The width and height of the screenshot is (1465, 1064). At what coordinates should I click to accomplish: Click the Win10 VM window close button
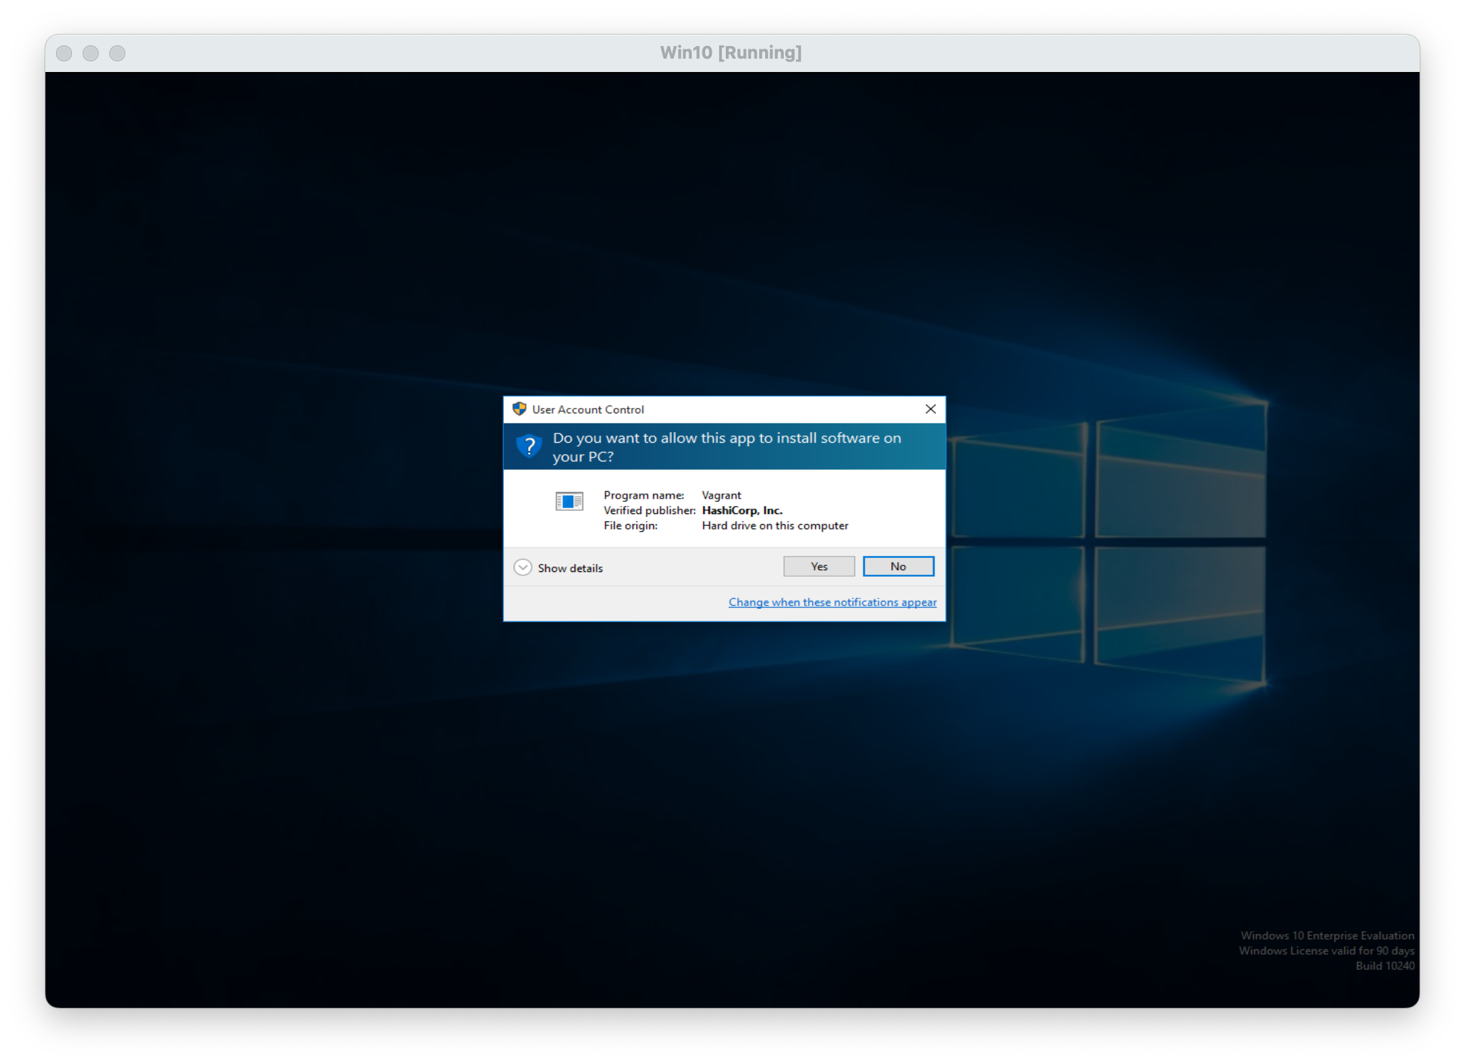(x=64, y=53)
